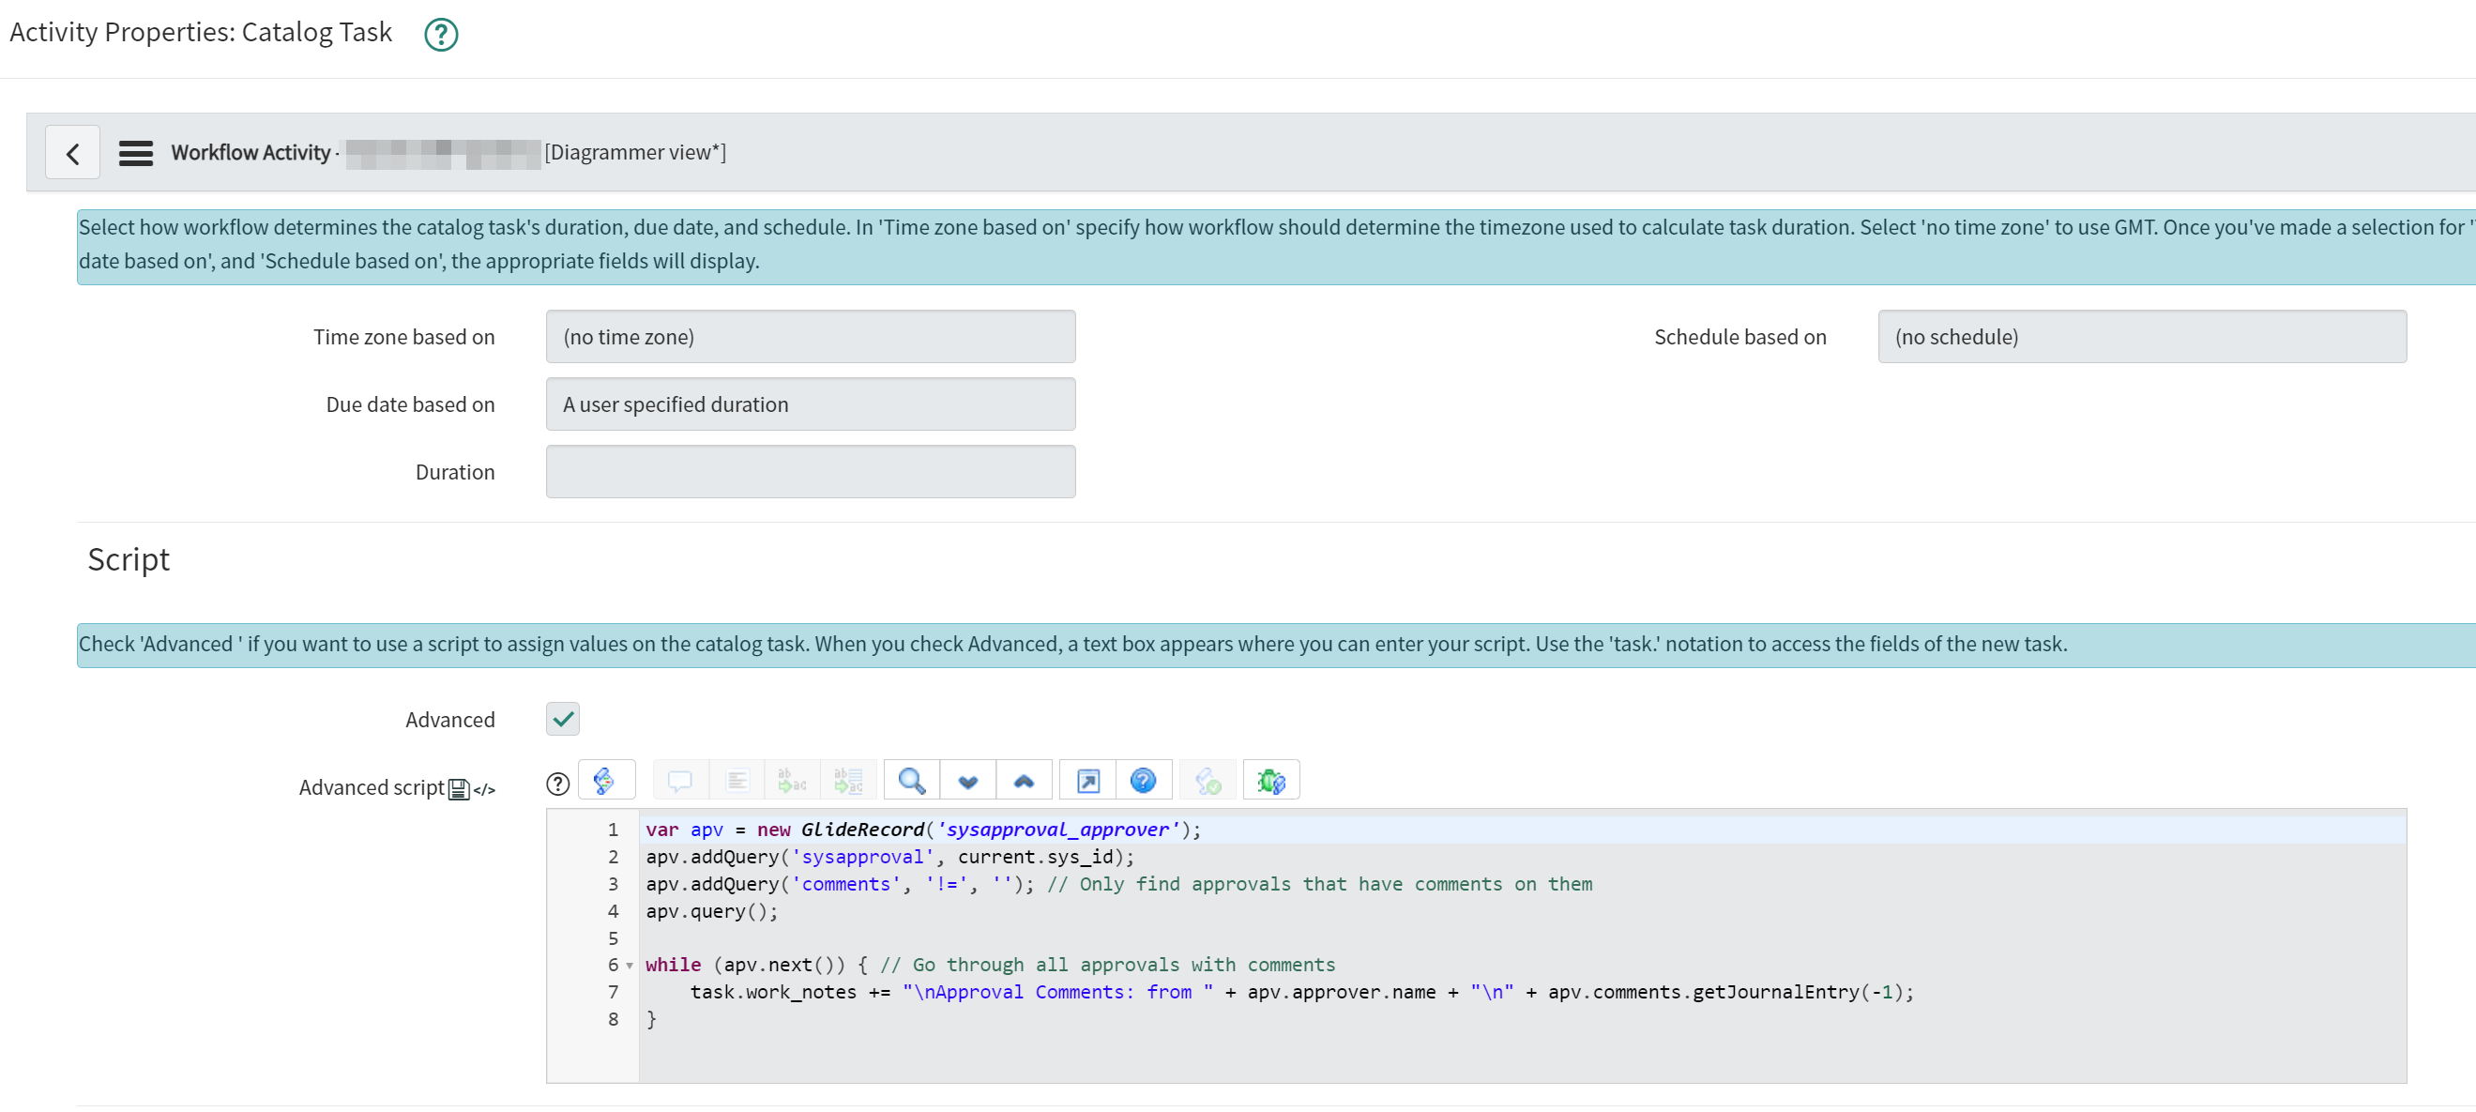Viewport: 2476px width, 1112px height.
Task: Uncheck the Advanced checkbox
Action: (562, 718)
